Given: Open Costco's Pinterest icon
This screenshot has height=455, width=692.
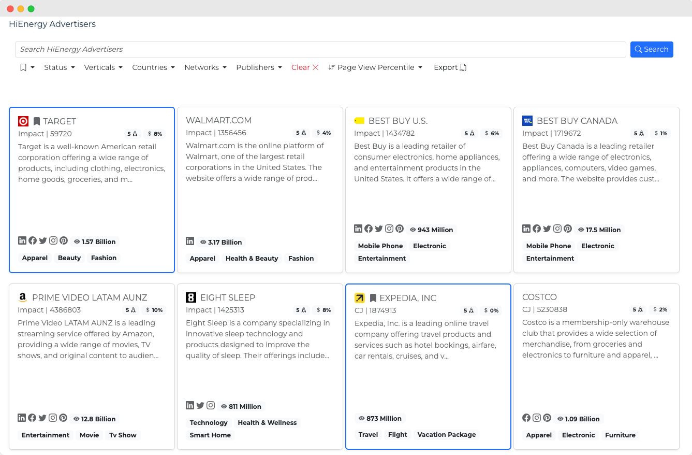Looking at the screenshot, I should coord(547,418).
